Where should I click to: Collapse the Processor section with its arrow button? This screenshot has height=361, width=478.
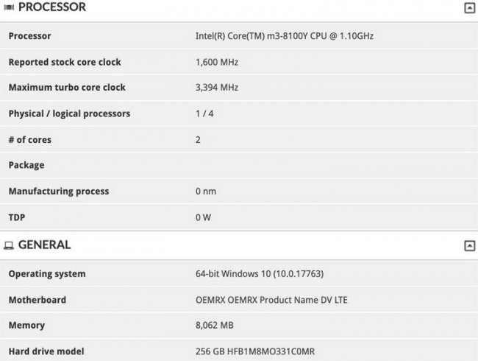468,8
